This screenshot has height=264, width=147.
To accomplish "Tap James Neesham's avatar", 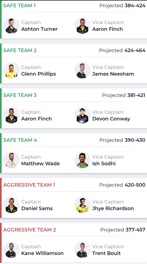I will [82, 70].
